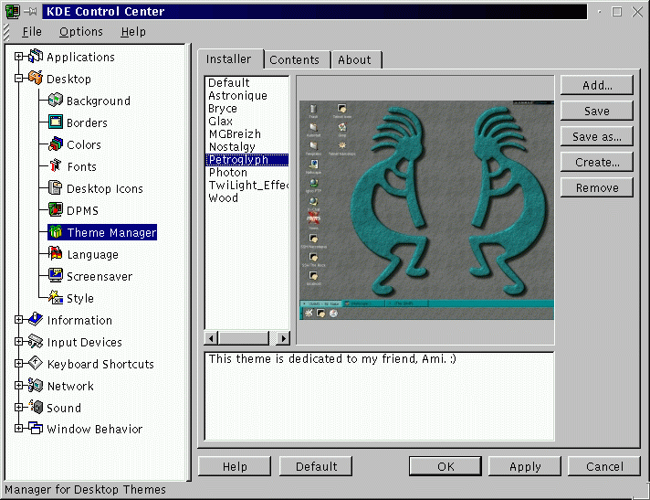Expand the Input Devices tree node
The image size is (650, 500).
[18, 342]
